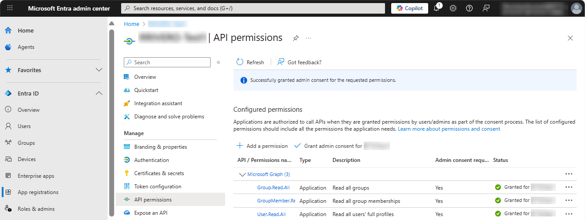Open the portal waffle menu icon
Viewport: 585px width, 220px height.
[10, 8]
